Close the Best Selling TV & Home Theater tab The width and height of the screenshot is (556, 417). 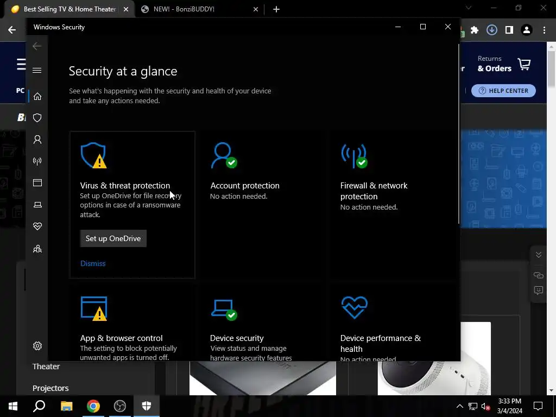click(126, 10)
